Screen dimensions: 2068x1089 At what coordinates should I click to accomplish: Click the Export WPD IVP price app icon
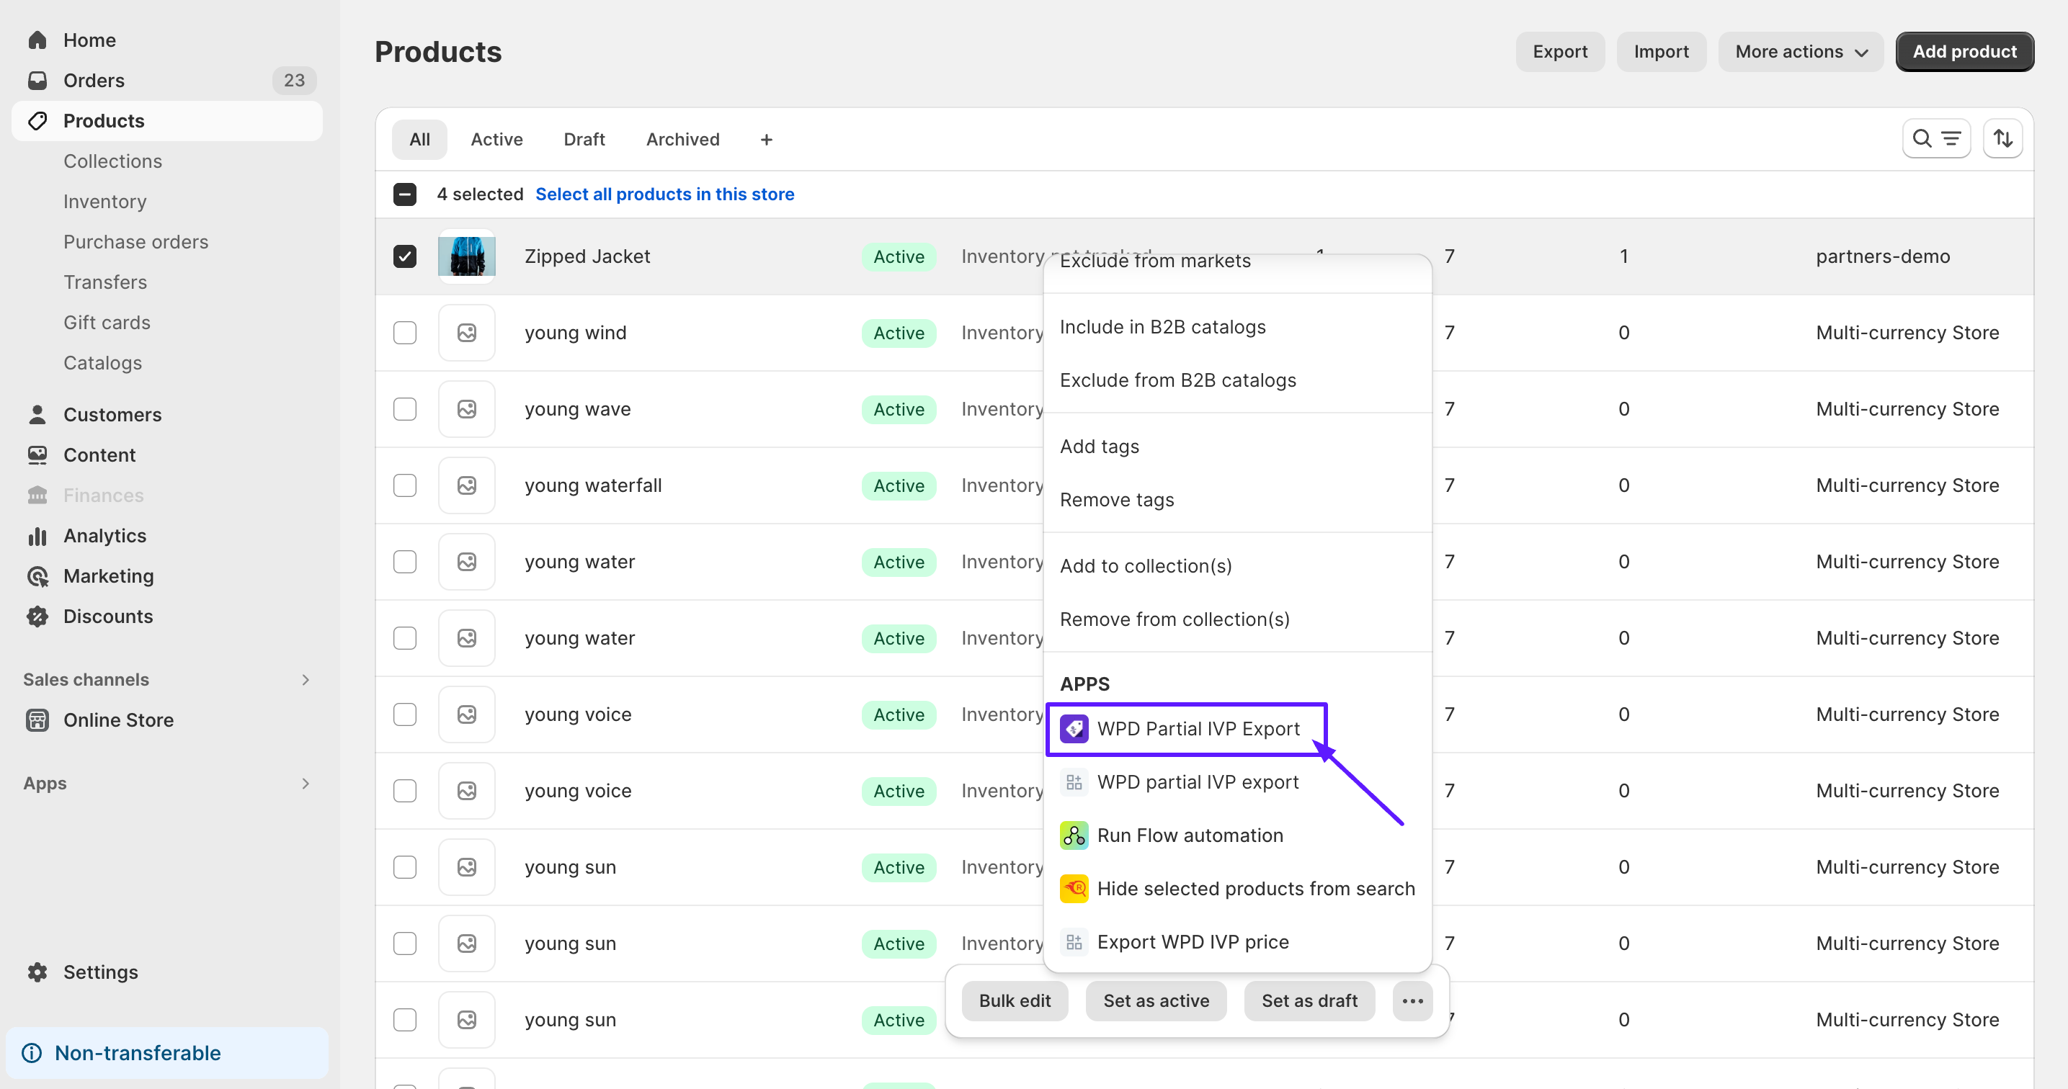(x=1074, y=942)
